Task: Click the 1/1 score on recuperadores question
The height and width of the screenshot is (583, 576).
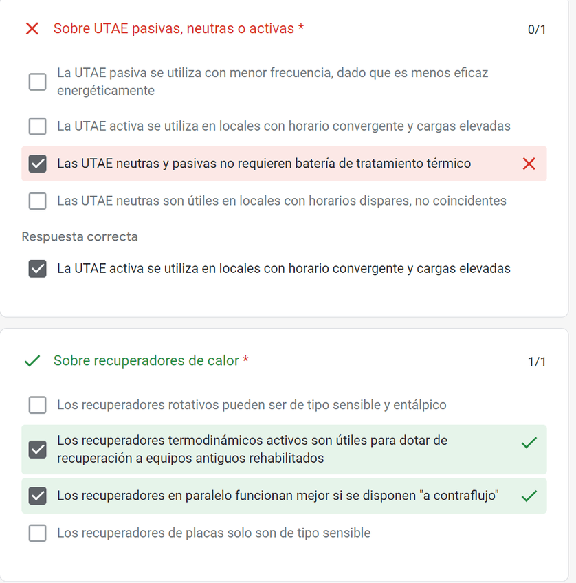Action: coord(536,362)
